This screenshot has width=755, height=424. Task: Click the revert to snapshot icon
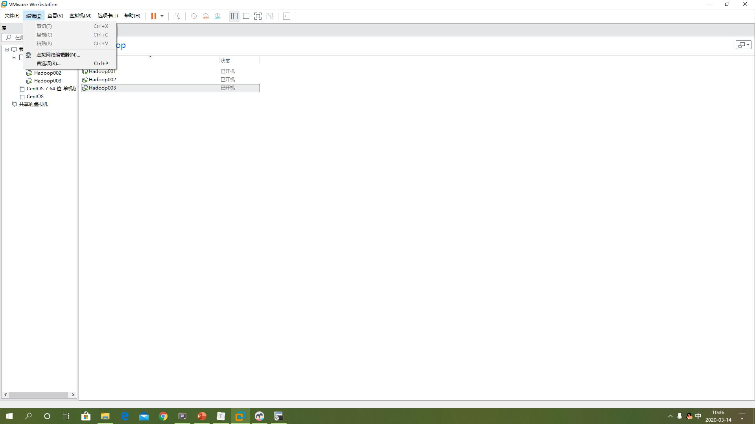(206, 16)
